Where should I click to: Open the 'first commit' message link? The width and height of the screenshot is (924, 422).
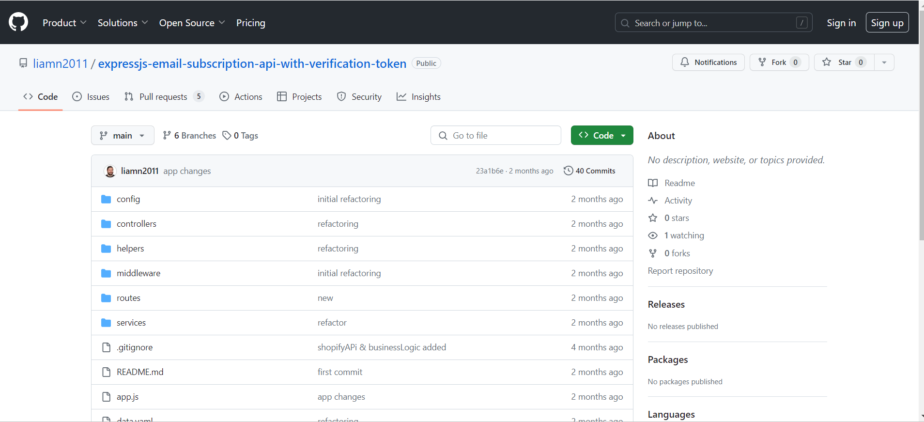340,372
